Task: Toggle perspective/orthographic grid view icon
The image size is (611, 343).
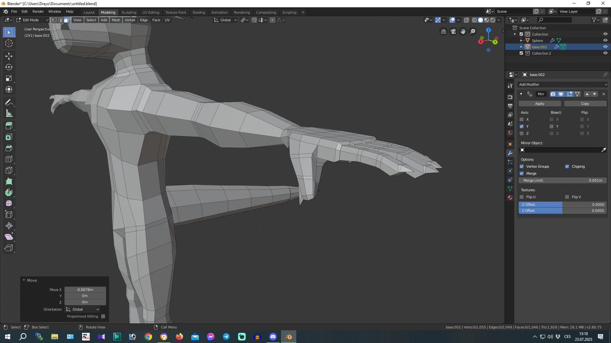Action: click(443, 32)
